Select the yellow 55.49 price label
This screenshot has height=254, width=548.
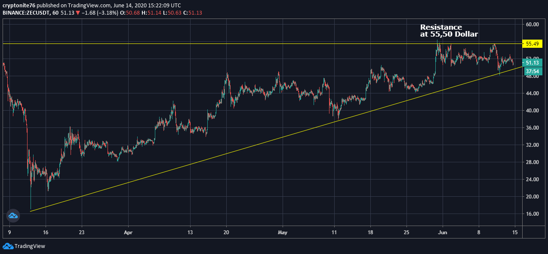coord(533,44)
